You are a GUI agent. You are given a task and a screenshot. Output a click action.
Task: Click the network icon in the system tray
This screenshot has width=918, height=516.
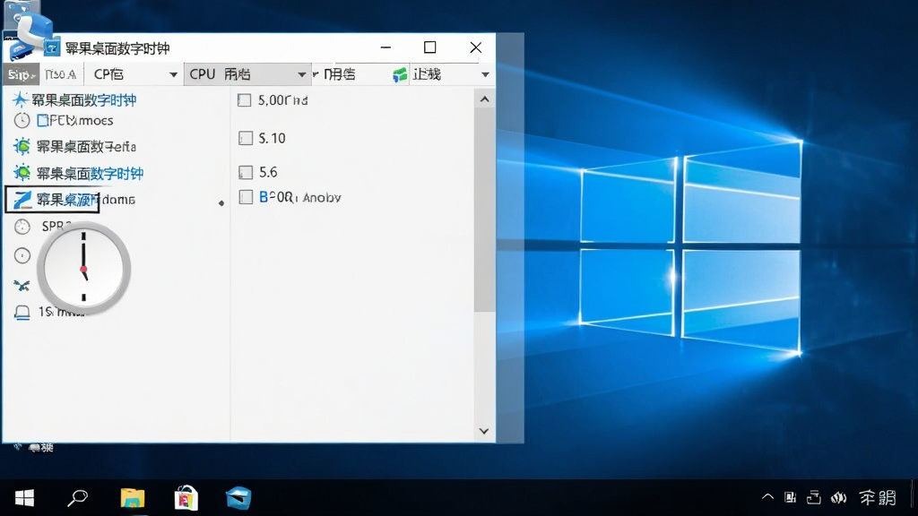pos(814,498)
